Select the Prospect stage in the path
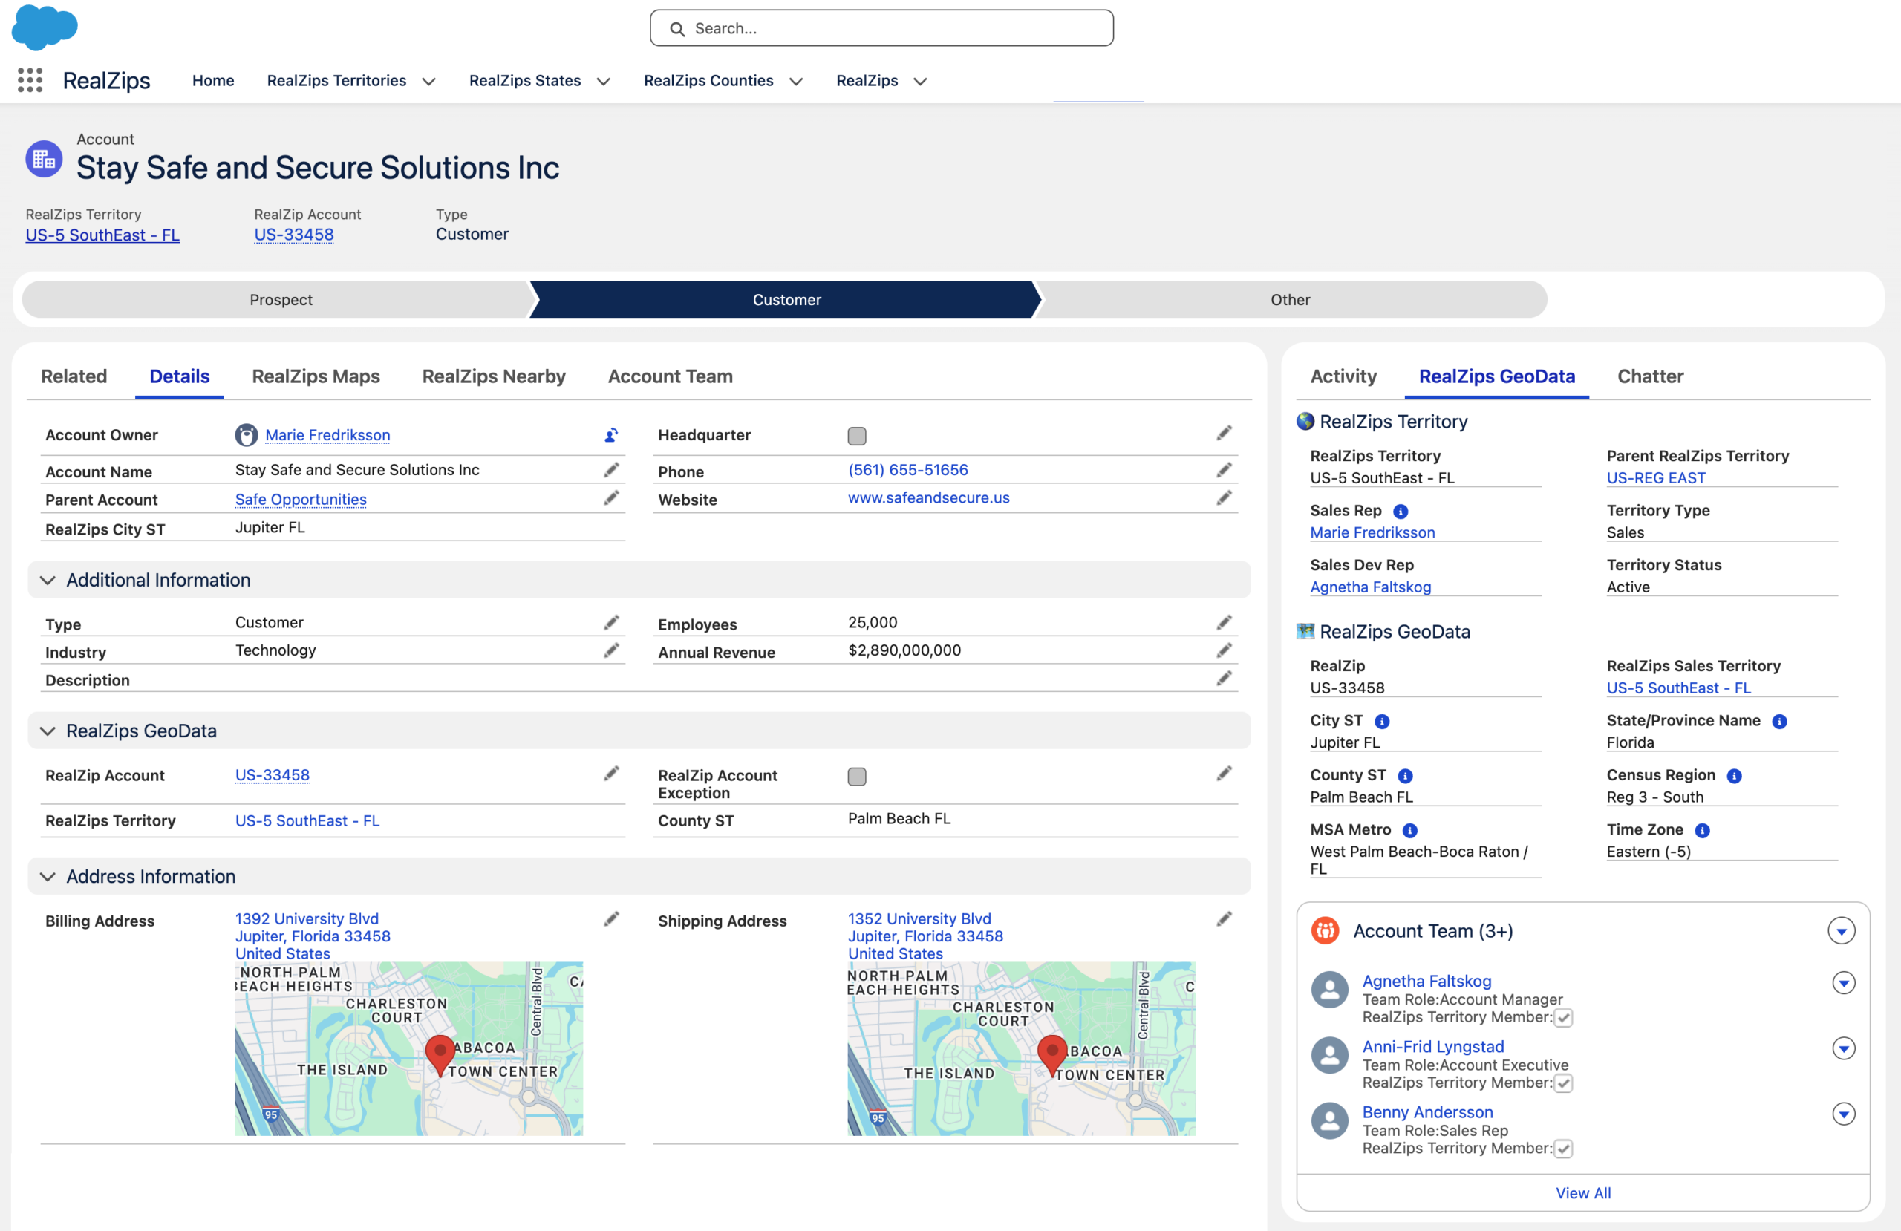 [281, 299]
